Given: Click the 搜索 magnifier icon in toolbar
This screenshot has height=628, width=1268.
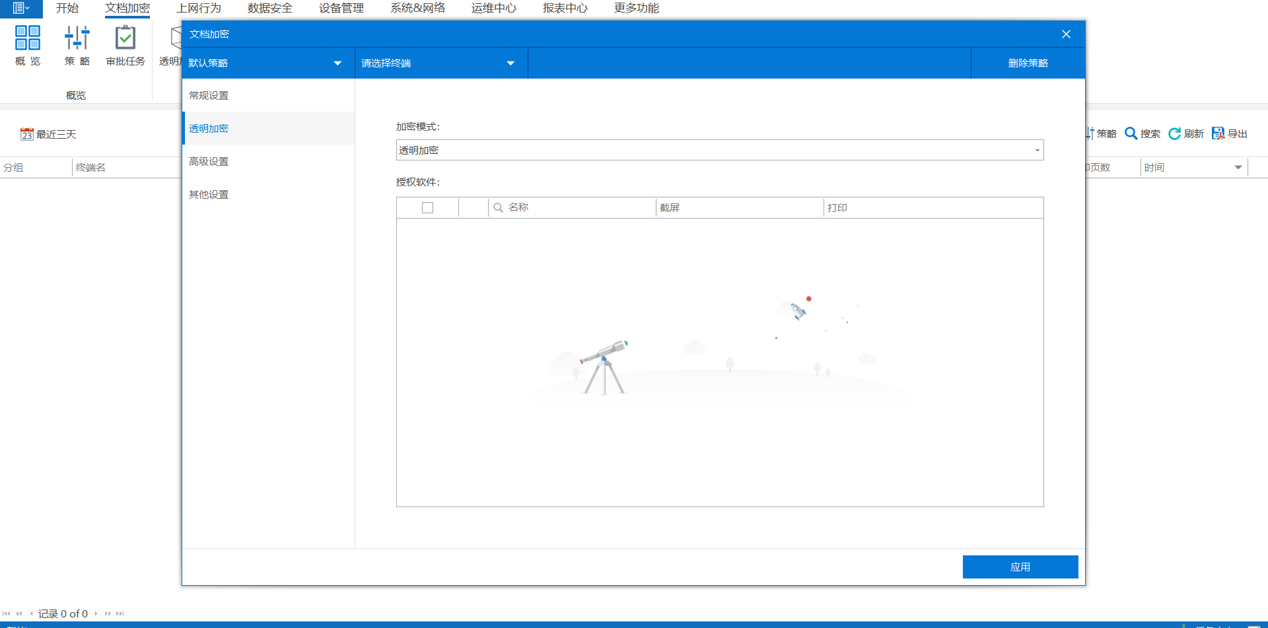Looking at the screenshot, I should (x=1131, y=133).
